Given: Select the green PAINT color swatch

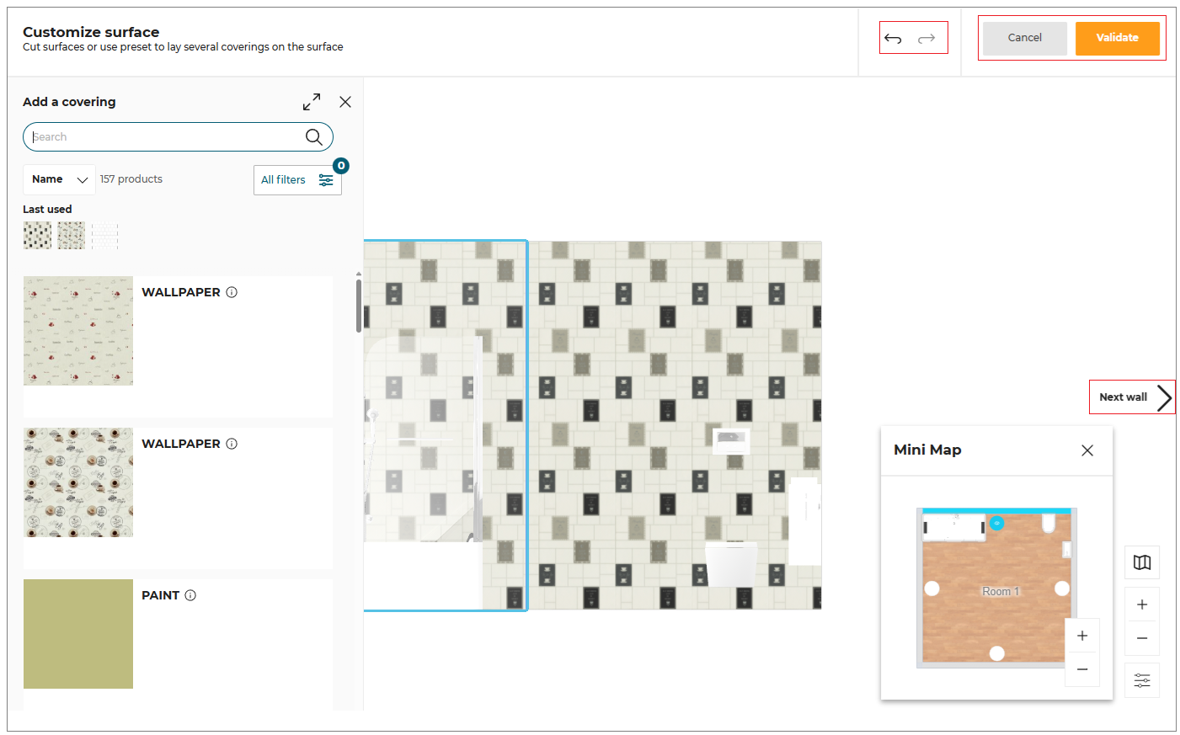Looking at the screenshot, I should tap(77, 633).
